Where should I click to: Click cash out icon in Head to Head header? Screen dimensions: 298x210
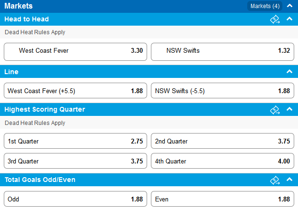[x=275, y=19]
